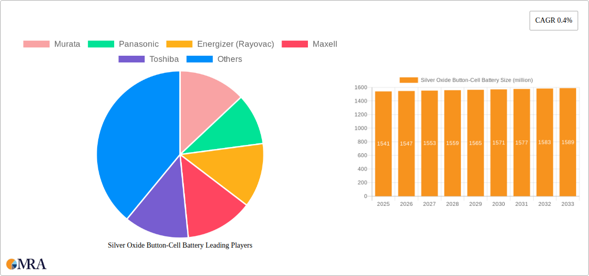Click the 2029 bar labeled 1565
Screen dimensions: 589x276
(x=475, y=143)
